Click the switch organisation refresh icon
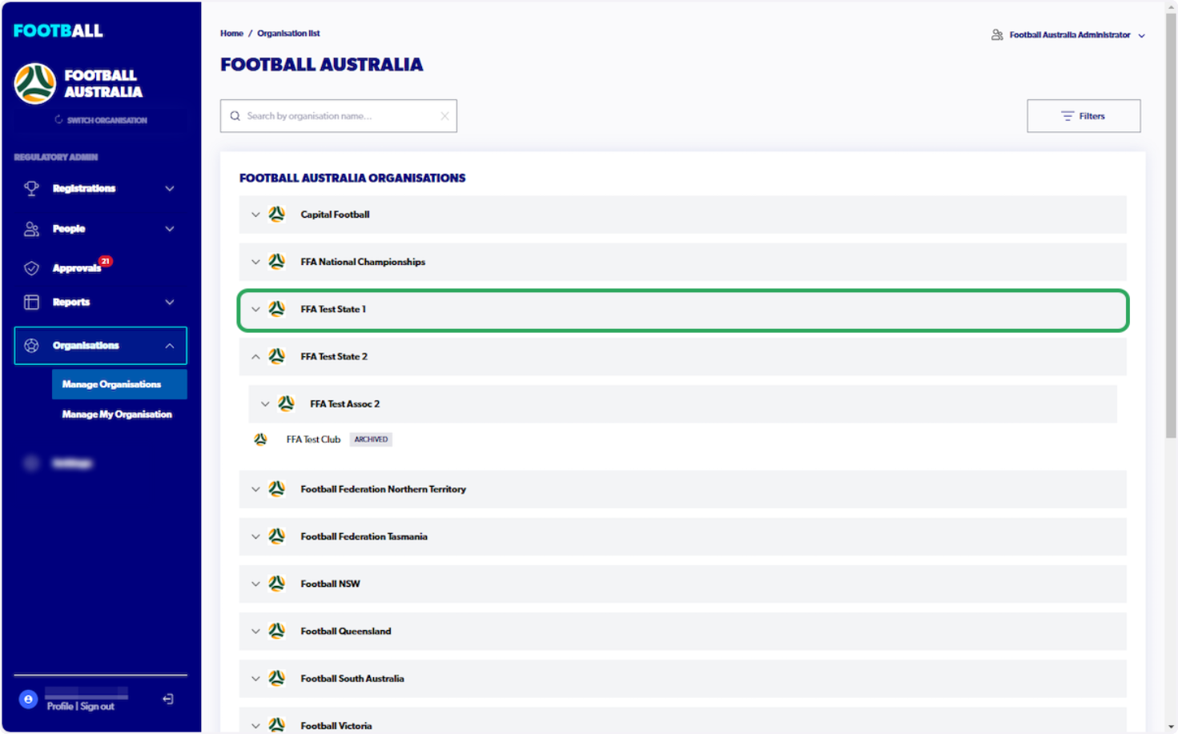1178x734 pixels. (x=58, y=119)
